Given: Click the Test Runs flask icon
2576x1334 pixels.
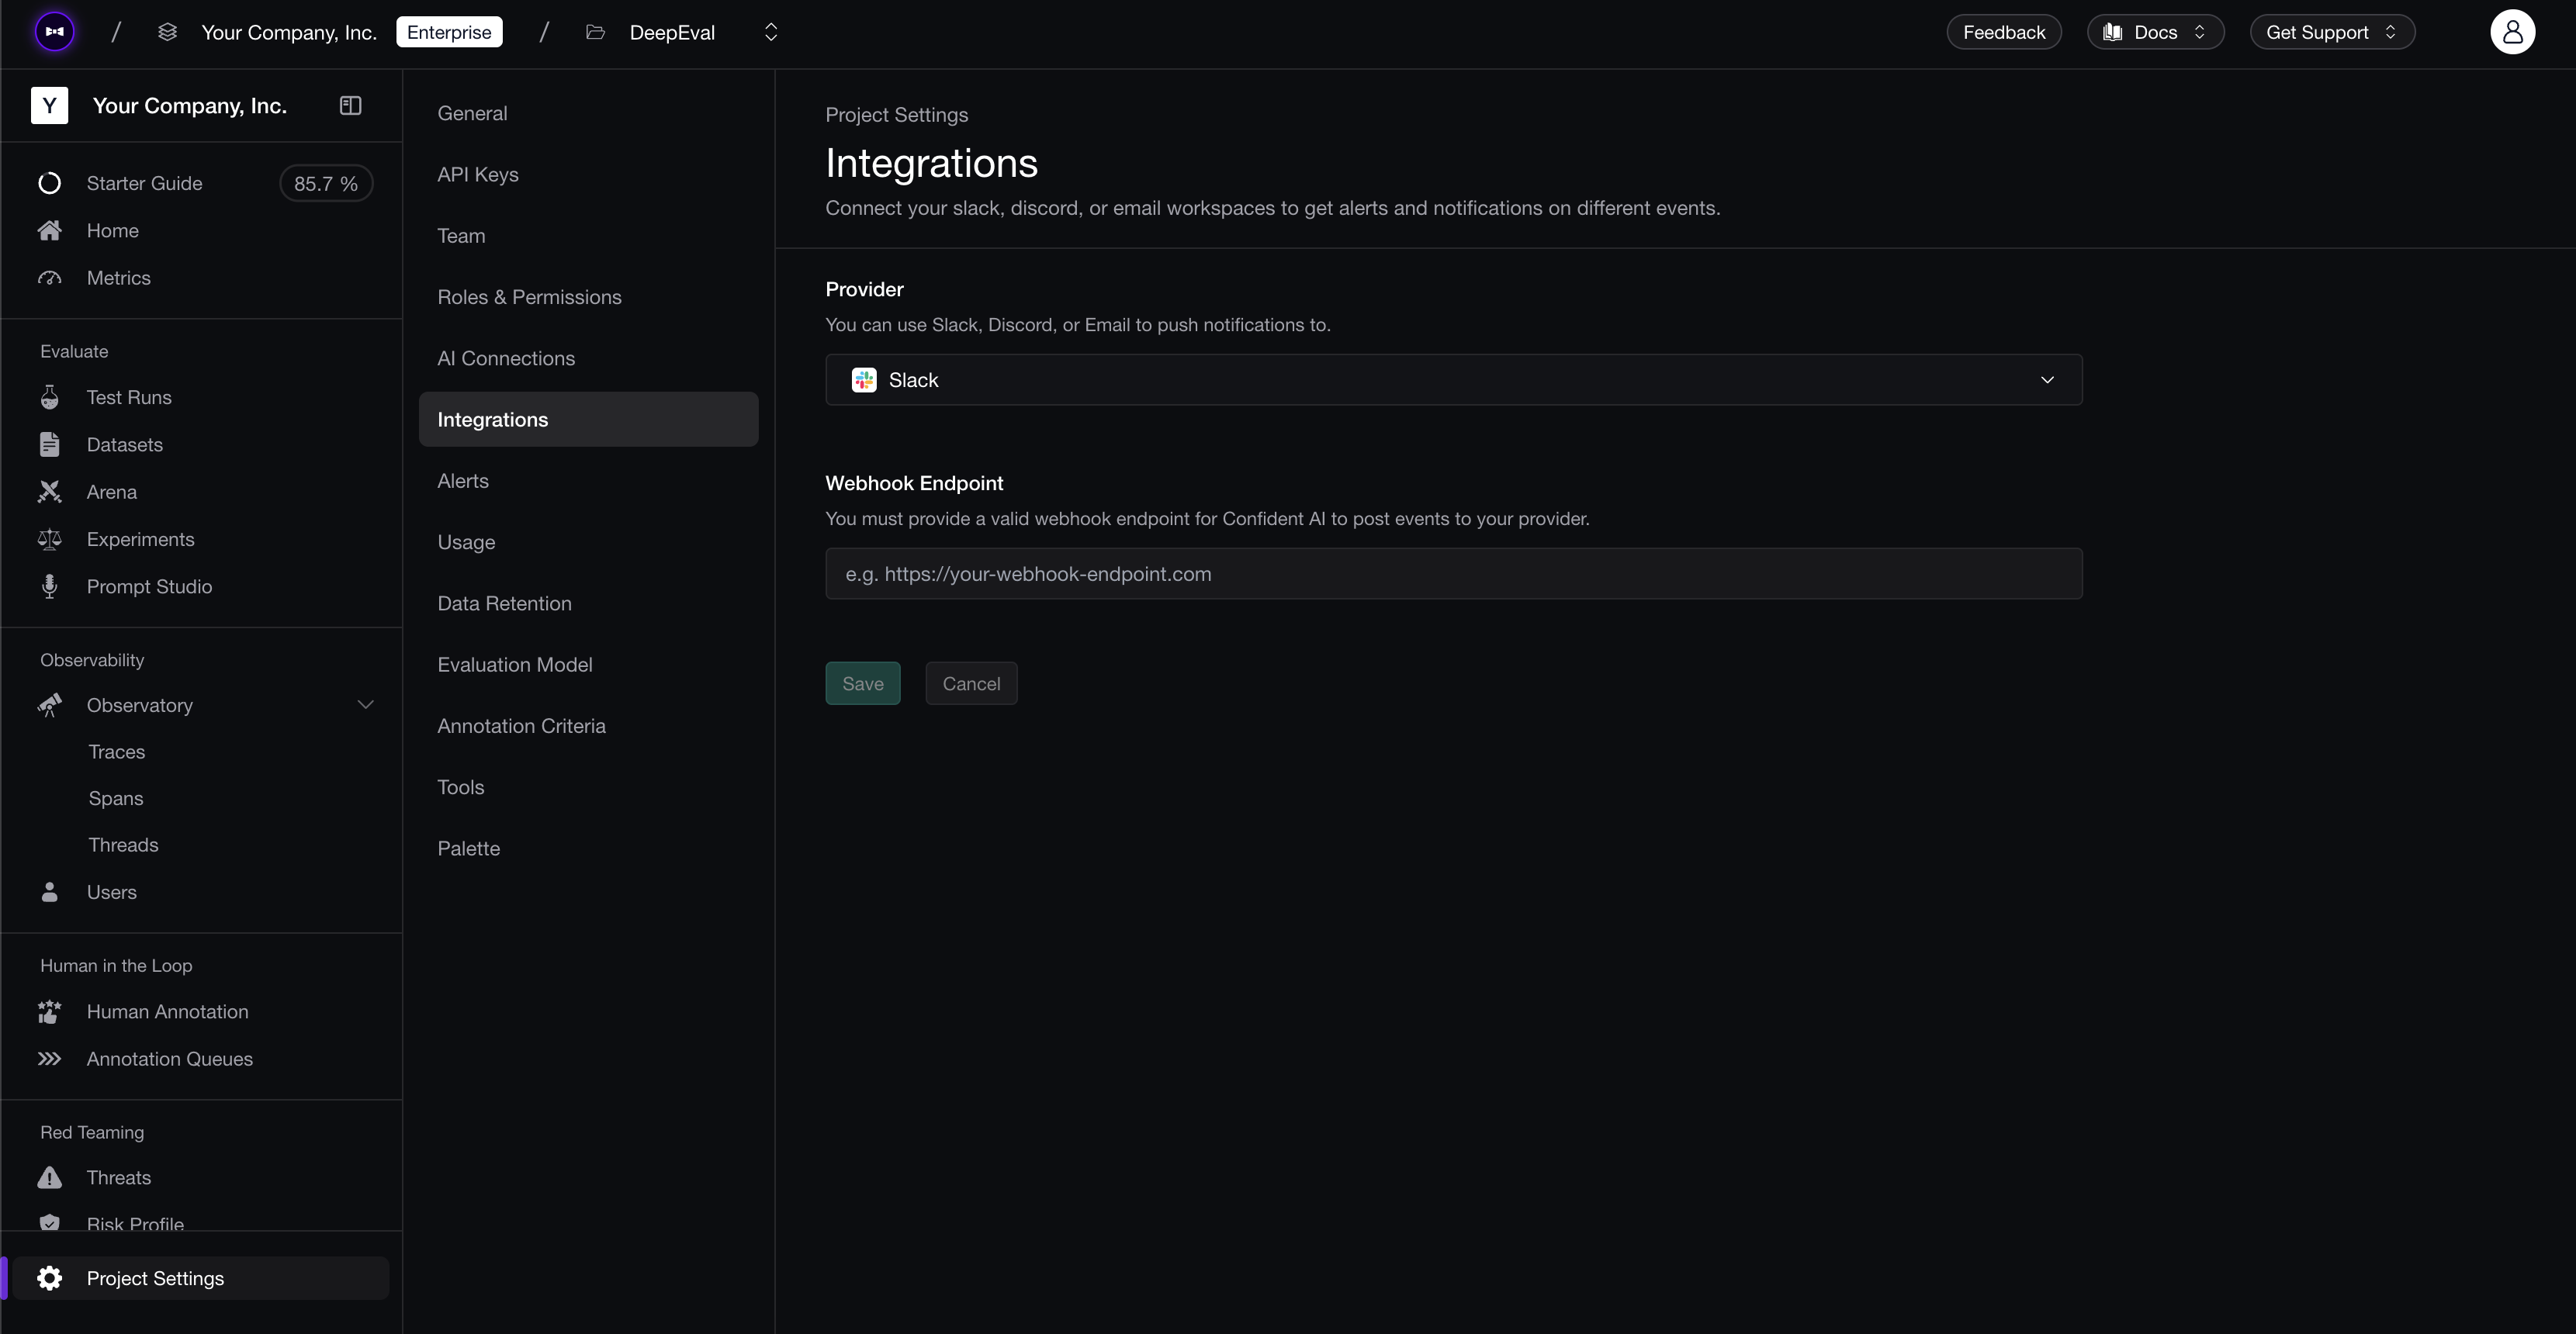Looking at the screenshot, I should click(x=49, y=398).
